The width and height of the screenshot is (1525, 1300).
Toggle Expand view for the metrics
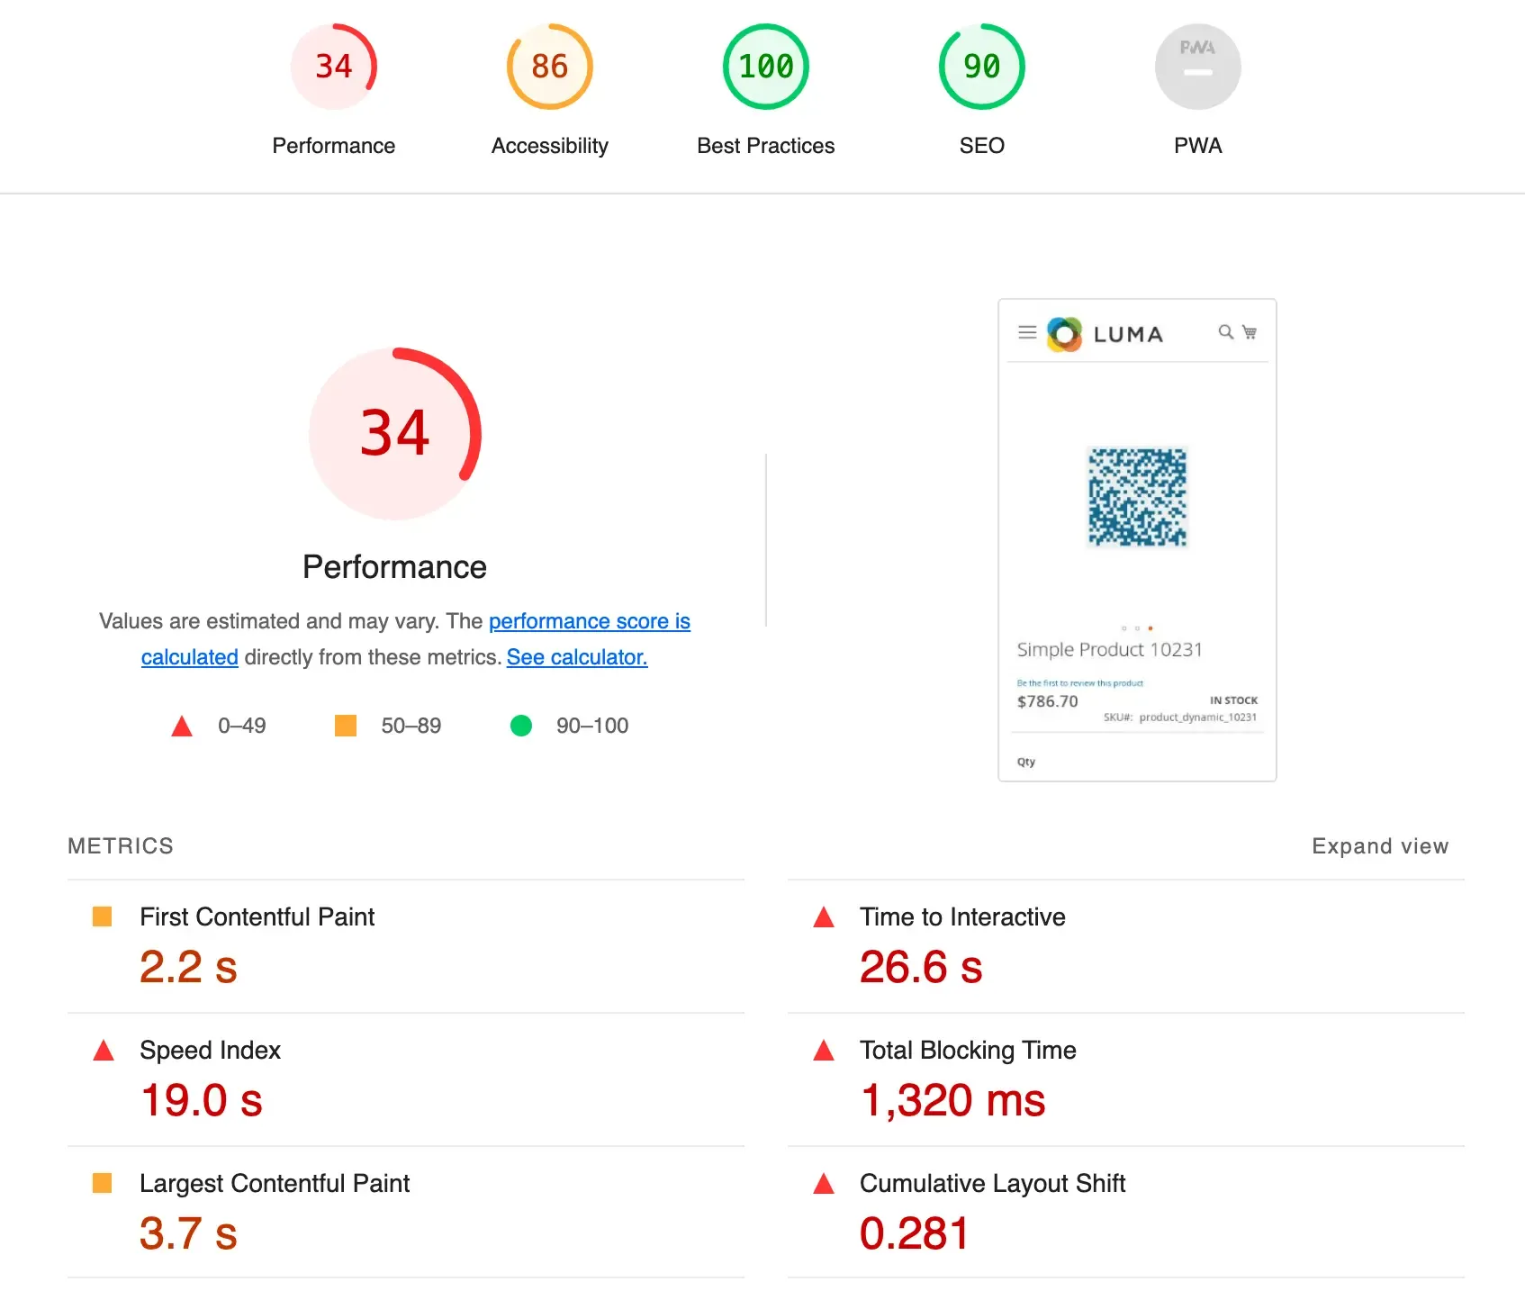[1379, 846]
